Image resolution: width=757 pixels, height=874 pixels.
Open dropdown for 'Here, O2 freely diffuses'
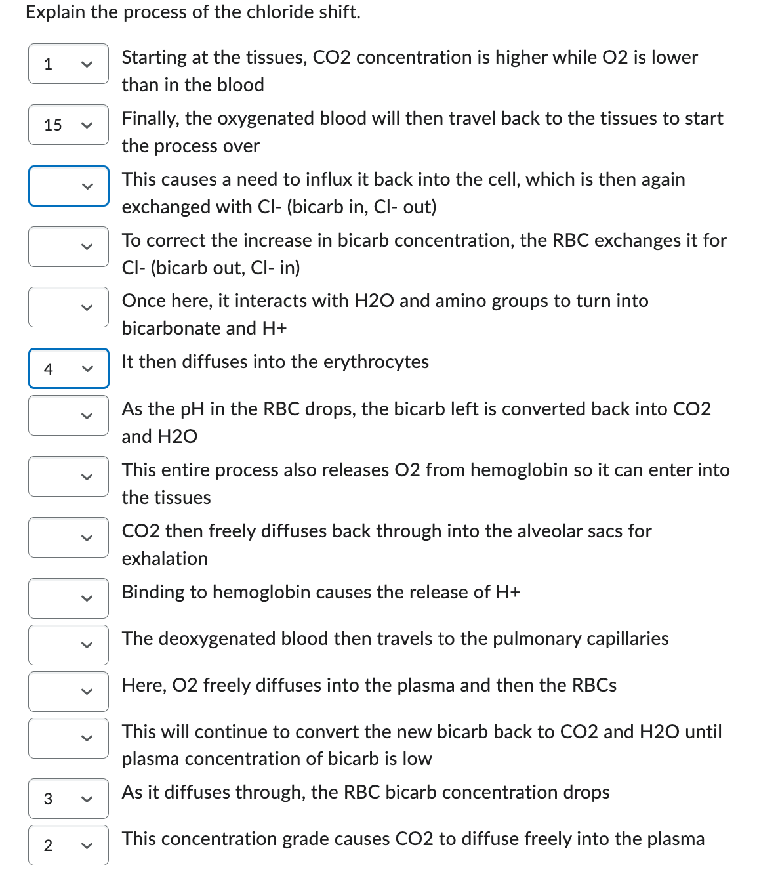pyautogui.click(x=68, y=692)
